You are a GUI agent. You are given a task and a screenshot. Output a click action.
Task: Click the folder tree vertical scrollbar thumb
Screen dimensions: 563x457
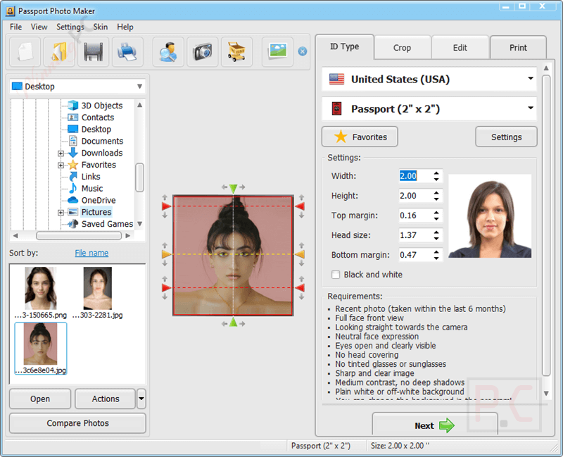tap(139, 177)
